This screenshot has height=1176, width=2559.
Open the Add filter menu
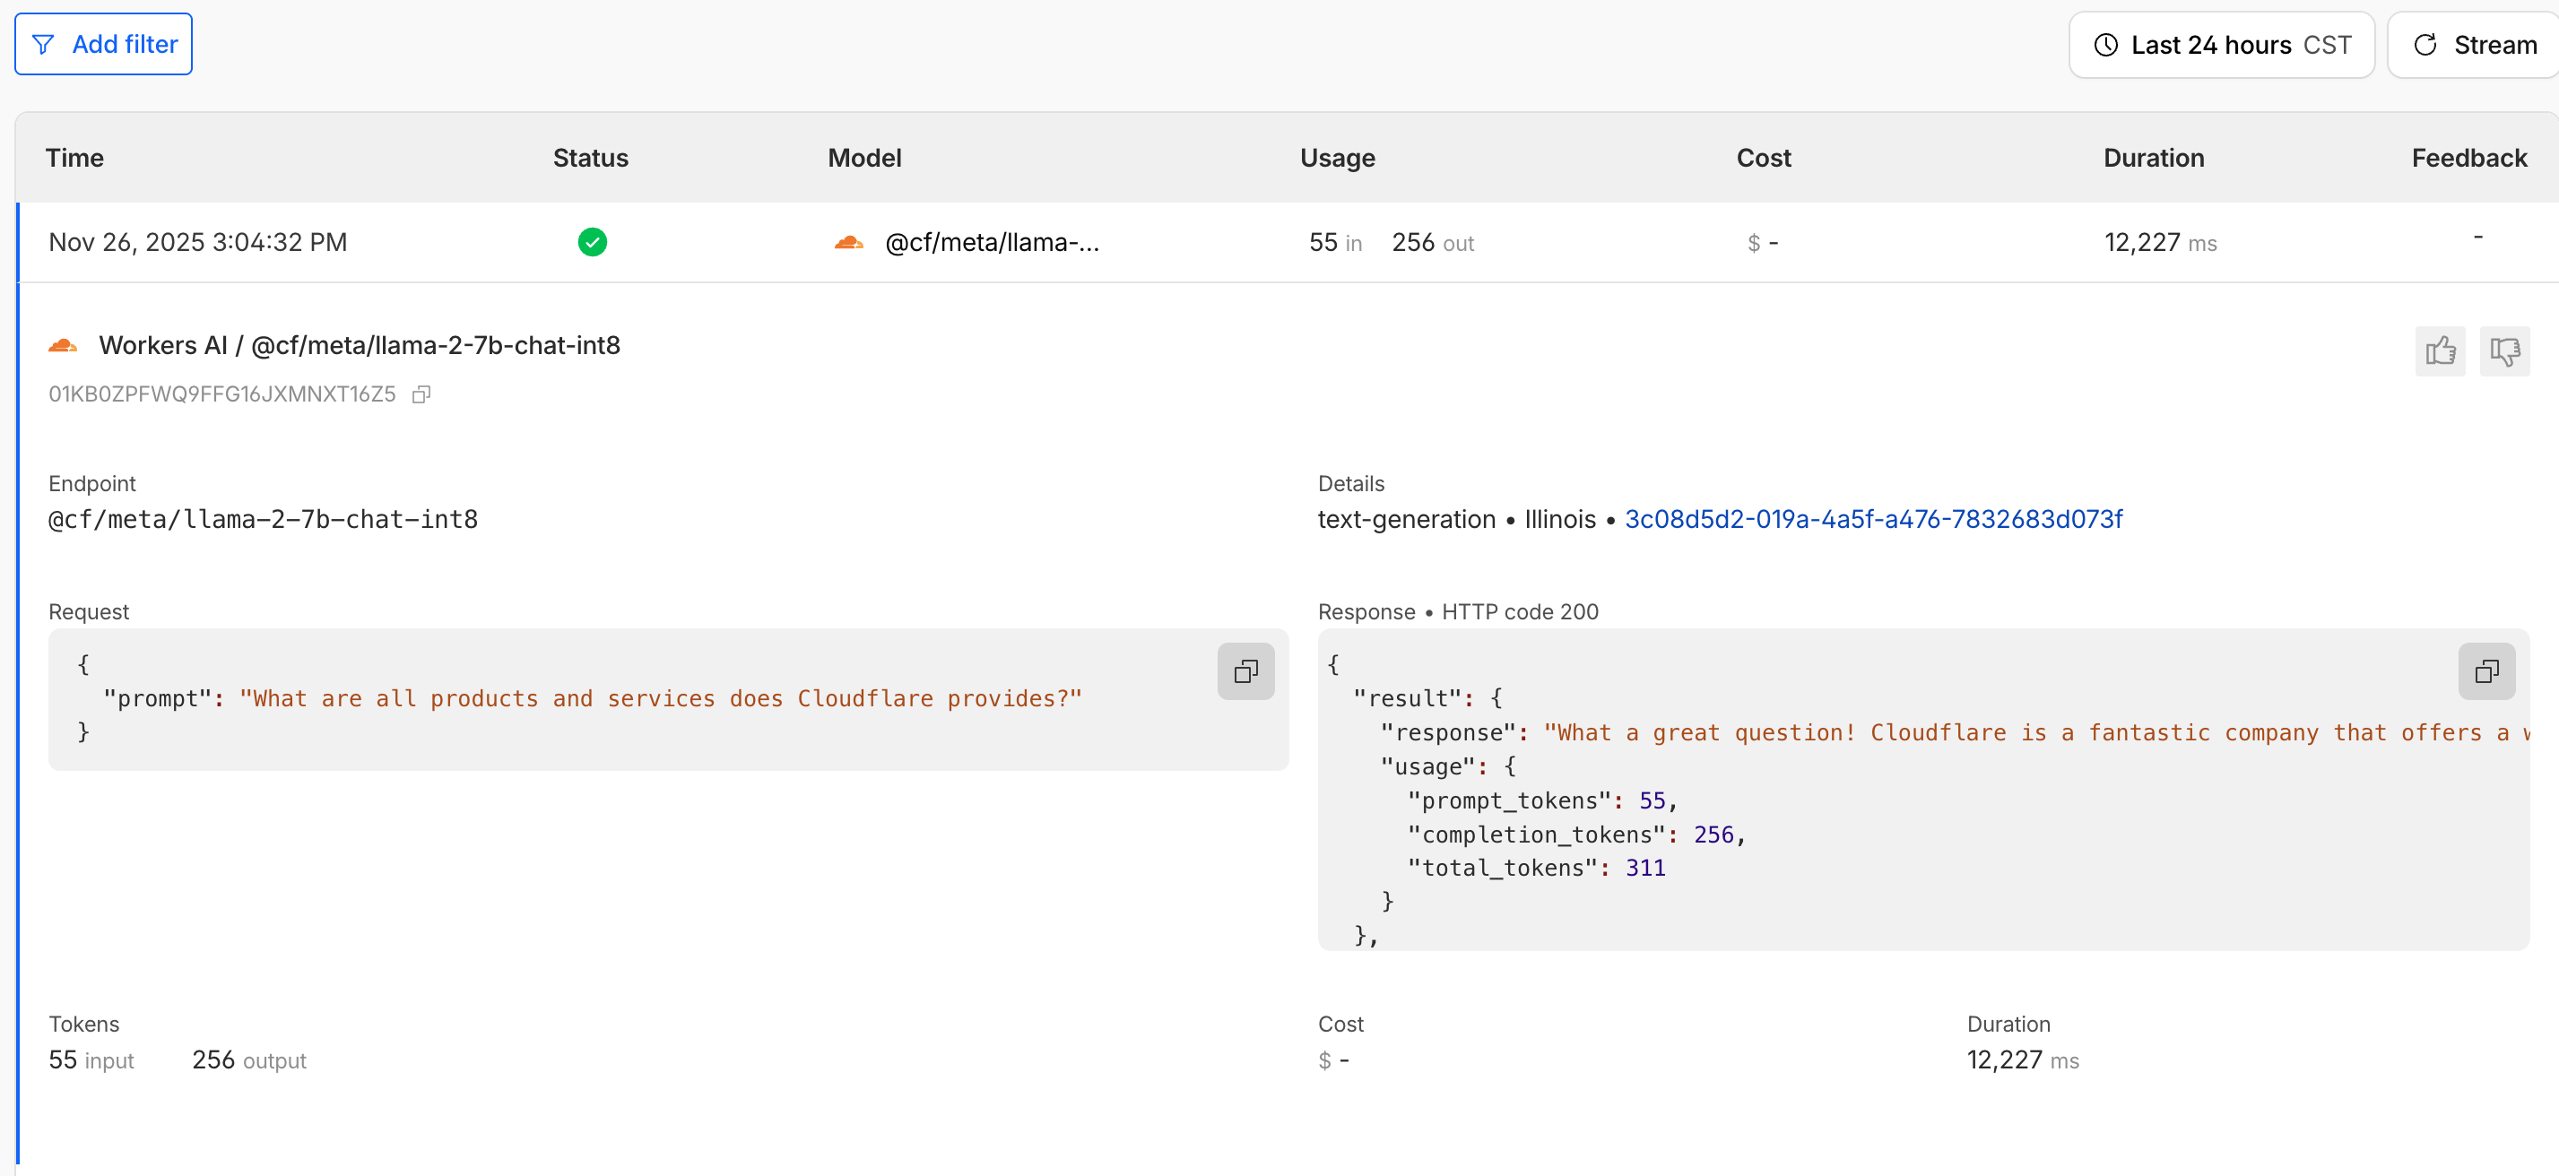point(103,44)
